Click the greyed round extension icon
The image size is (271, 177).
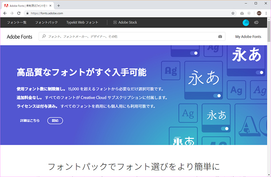coord(249,13)
